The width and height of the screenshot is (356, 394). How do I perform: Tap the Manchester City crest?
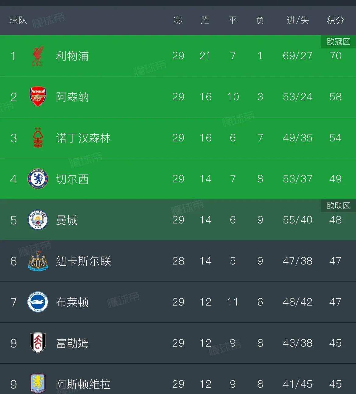[x=38, y=220]
